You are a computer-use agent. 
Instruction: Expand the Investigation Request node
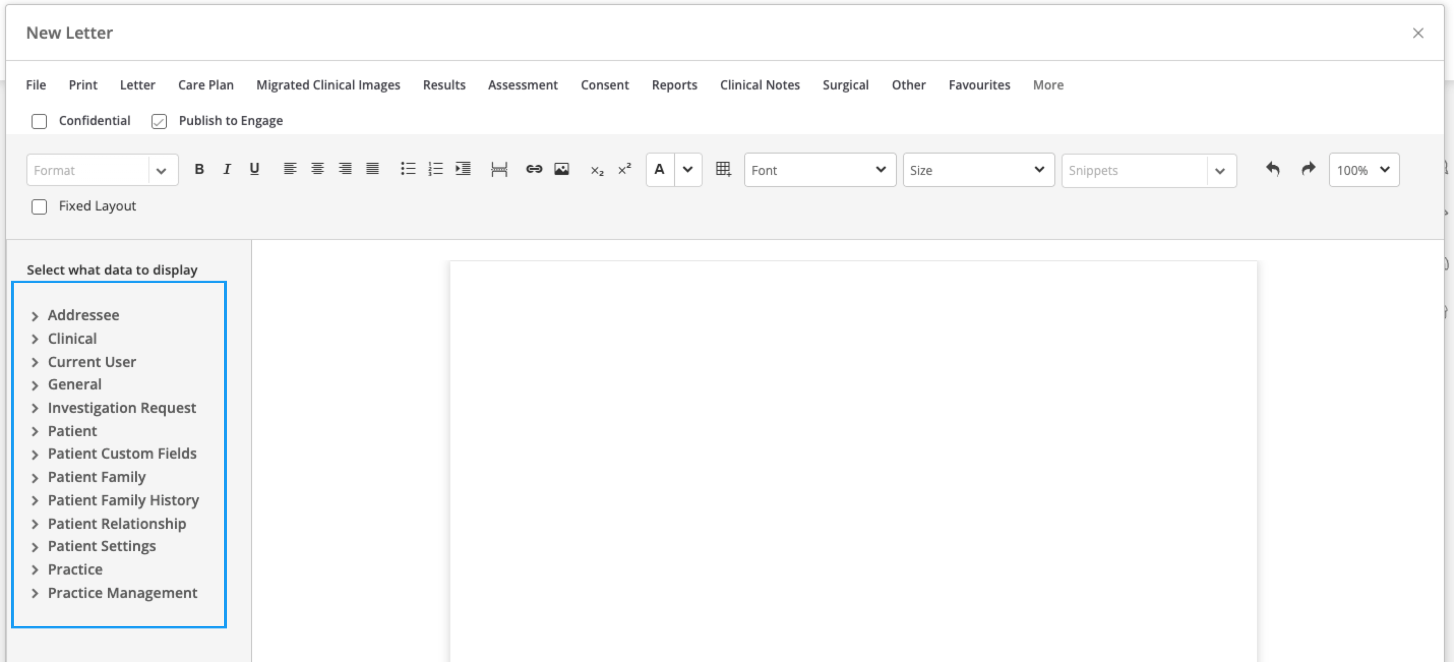(x=35, y=409)
